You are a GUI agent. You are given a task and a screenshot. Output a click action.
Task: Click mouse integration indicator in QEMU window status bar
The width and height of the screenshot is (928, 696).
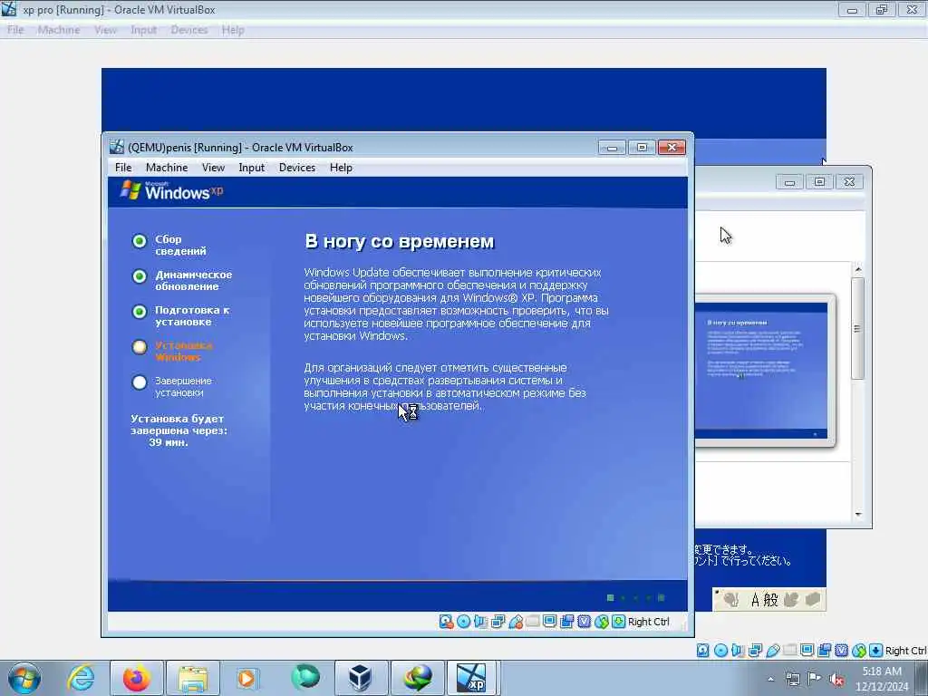coord(602,622)
